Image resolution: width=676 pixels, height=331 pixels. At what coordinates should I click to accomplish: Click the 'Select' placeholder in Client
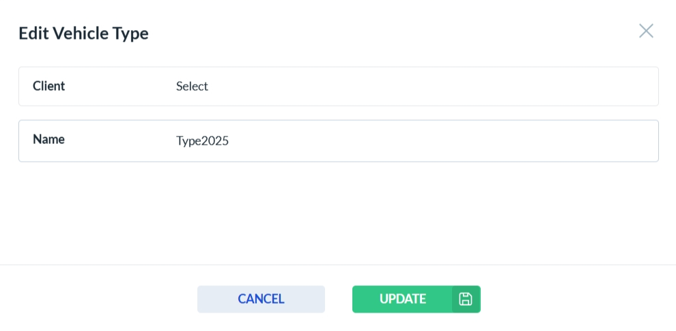pos(192,86)
